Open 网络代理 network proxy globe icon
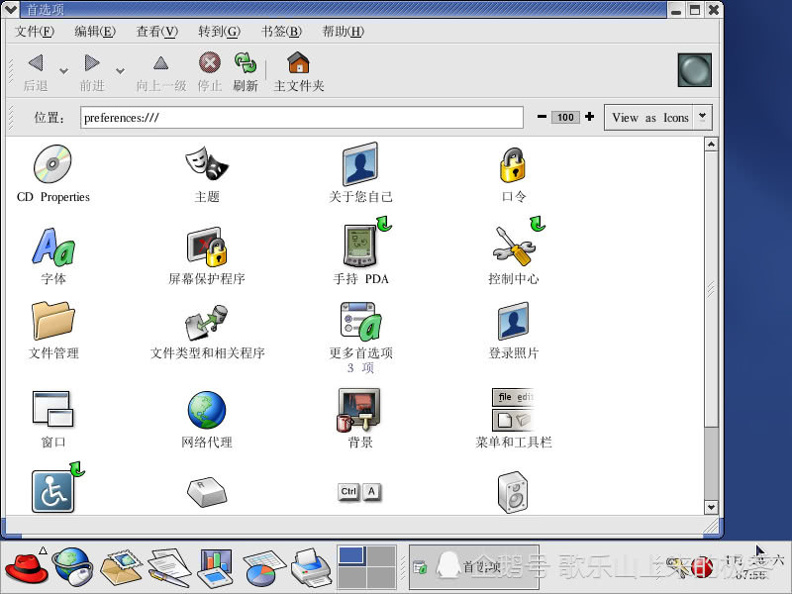This screenshot has width=792, height=594. [x=207, y=410]
